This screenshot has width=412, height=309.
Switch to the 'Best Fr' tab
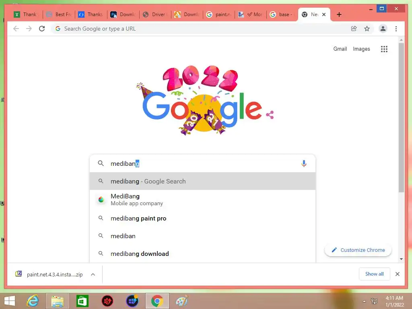click(59, 14)
